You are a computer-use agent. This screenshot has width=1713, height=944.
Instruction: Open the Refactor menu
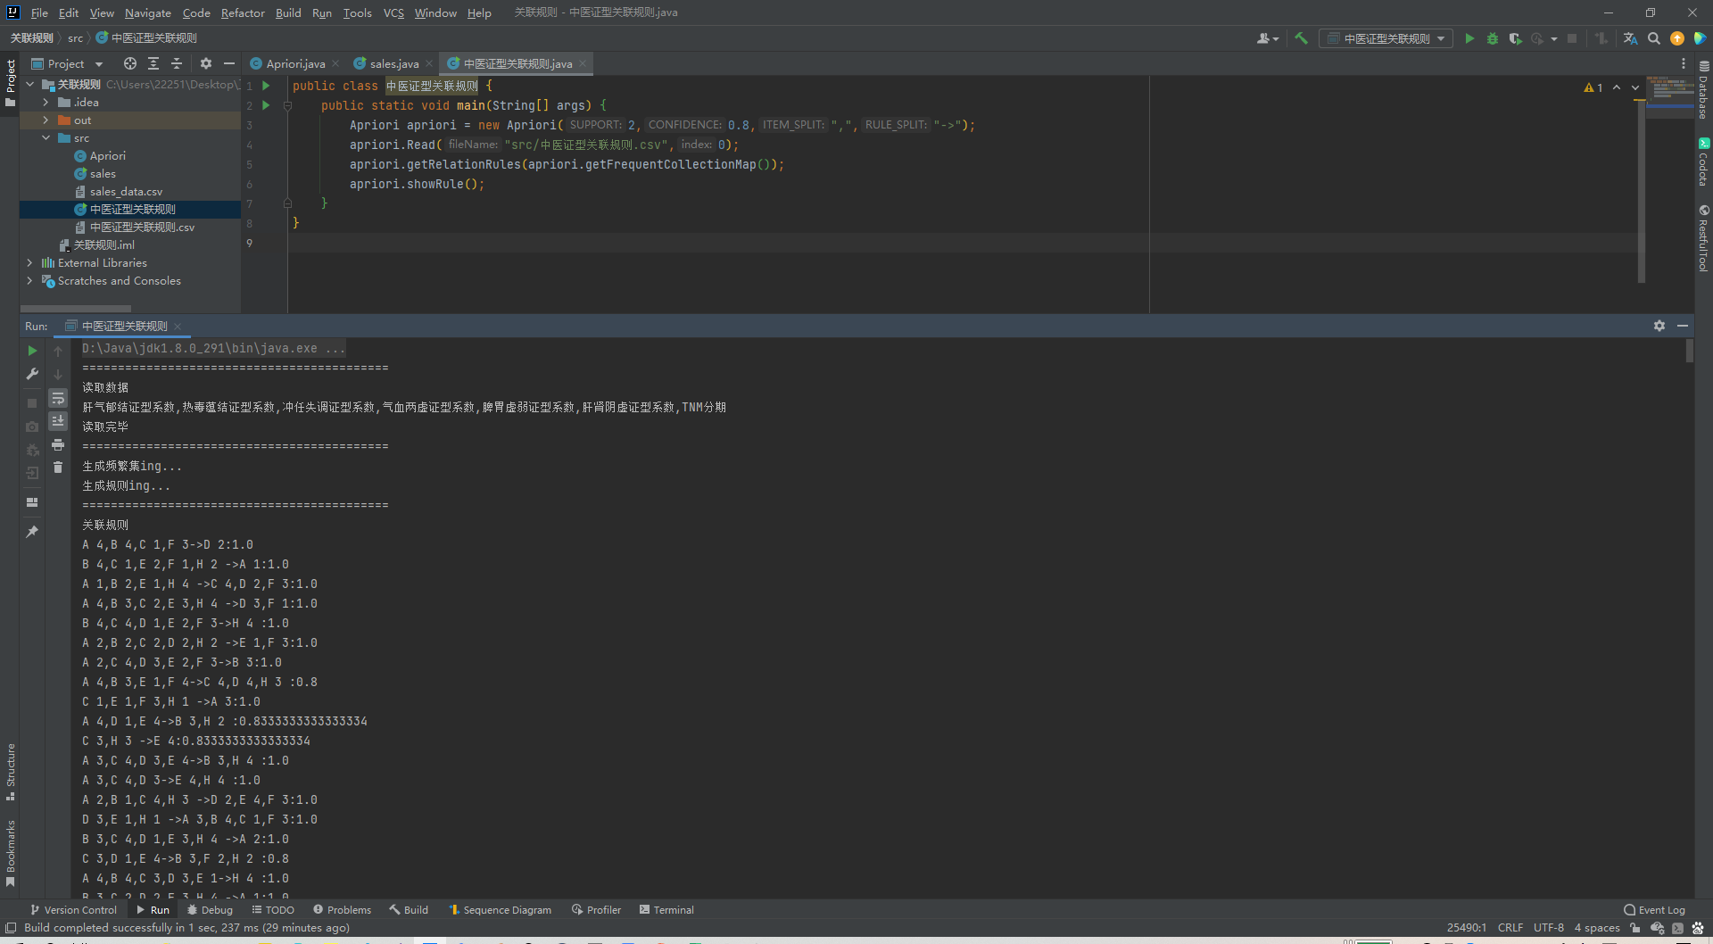[243, 12]
